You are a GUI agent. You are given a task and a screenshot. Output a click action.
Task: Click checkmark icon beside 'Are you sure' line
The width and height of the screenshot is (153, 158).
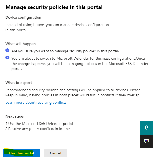pyautogui.click(x=7, y=50)
